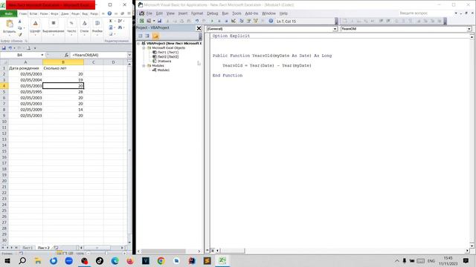Click Toggle Folders icon in Project panel

click(x=155, y=36)
